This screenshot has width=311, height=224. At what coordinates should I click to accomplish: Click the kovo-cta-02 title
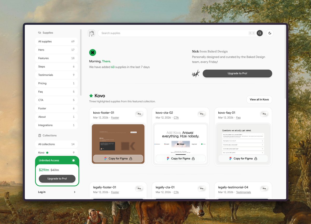(x=164, y=113)
